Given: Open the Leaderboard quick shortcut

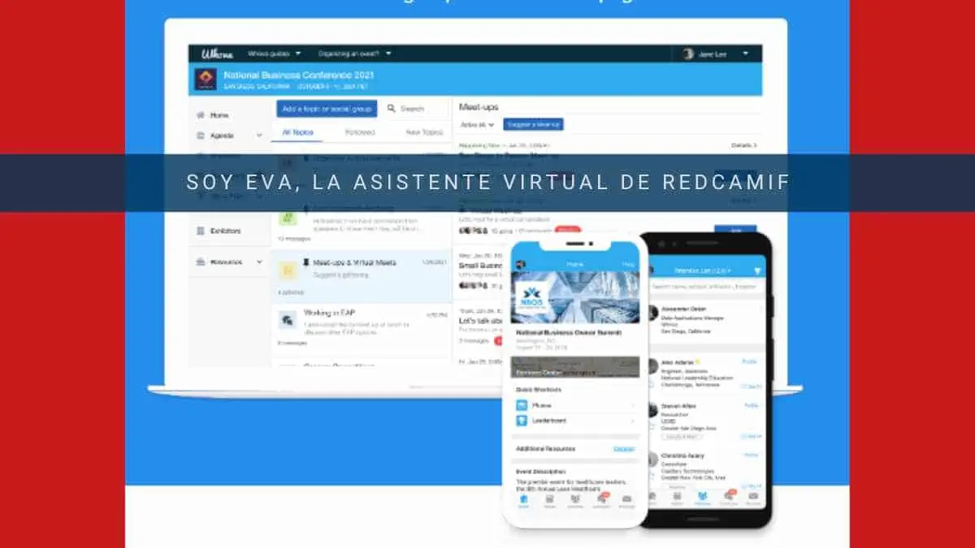Looking at the screenshot, I should click(x=574, y=421).
